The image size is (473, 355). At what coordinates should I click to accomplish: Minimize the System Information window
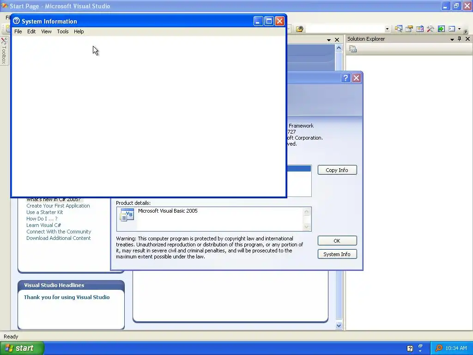point(258,21)
